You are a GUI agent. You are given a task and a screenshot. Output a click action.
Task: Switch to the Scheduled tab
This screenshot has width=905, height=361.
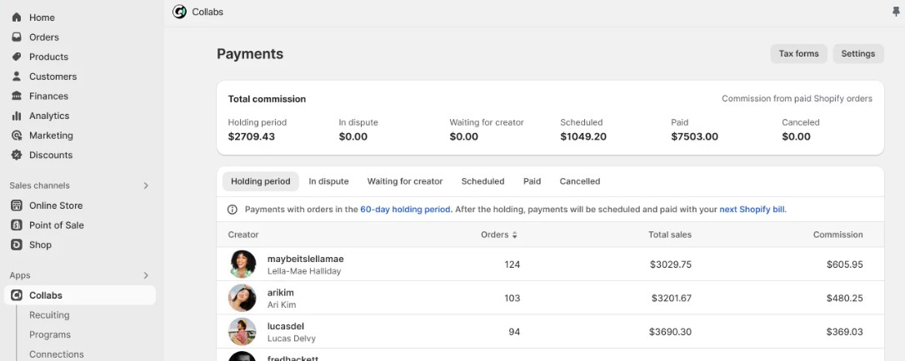[x=482, y=181]
